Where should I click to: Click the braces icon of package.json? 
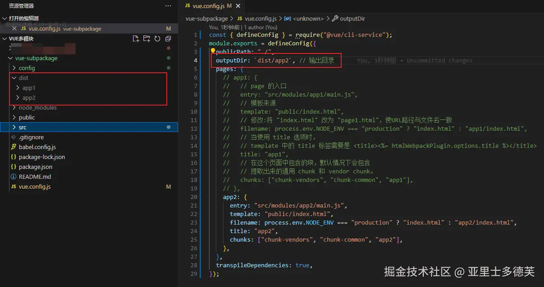tap(13, 167)
